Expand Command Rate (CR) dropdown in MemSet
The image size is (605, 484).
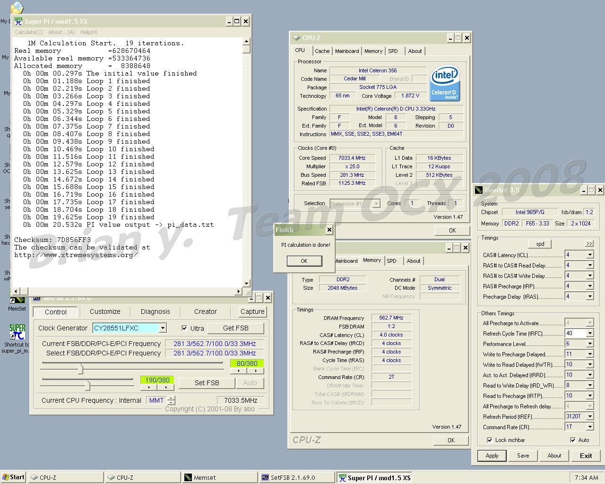(x=589, y=427)
